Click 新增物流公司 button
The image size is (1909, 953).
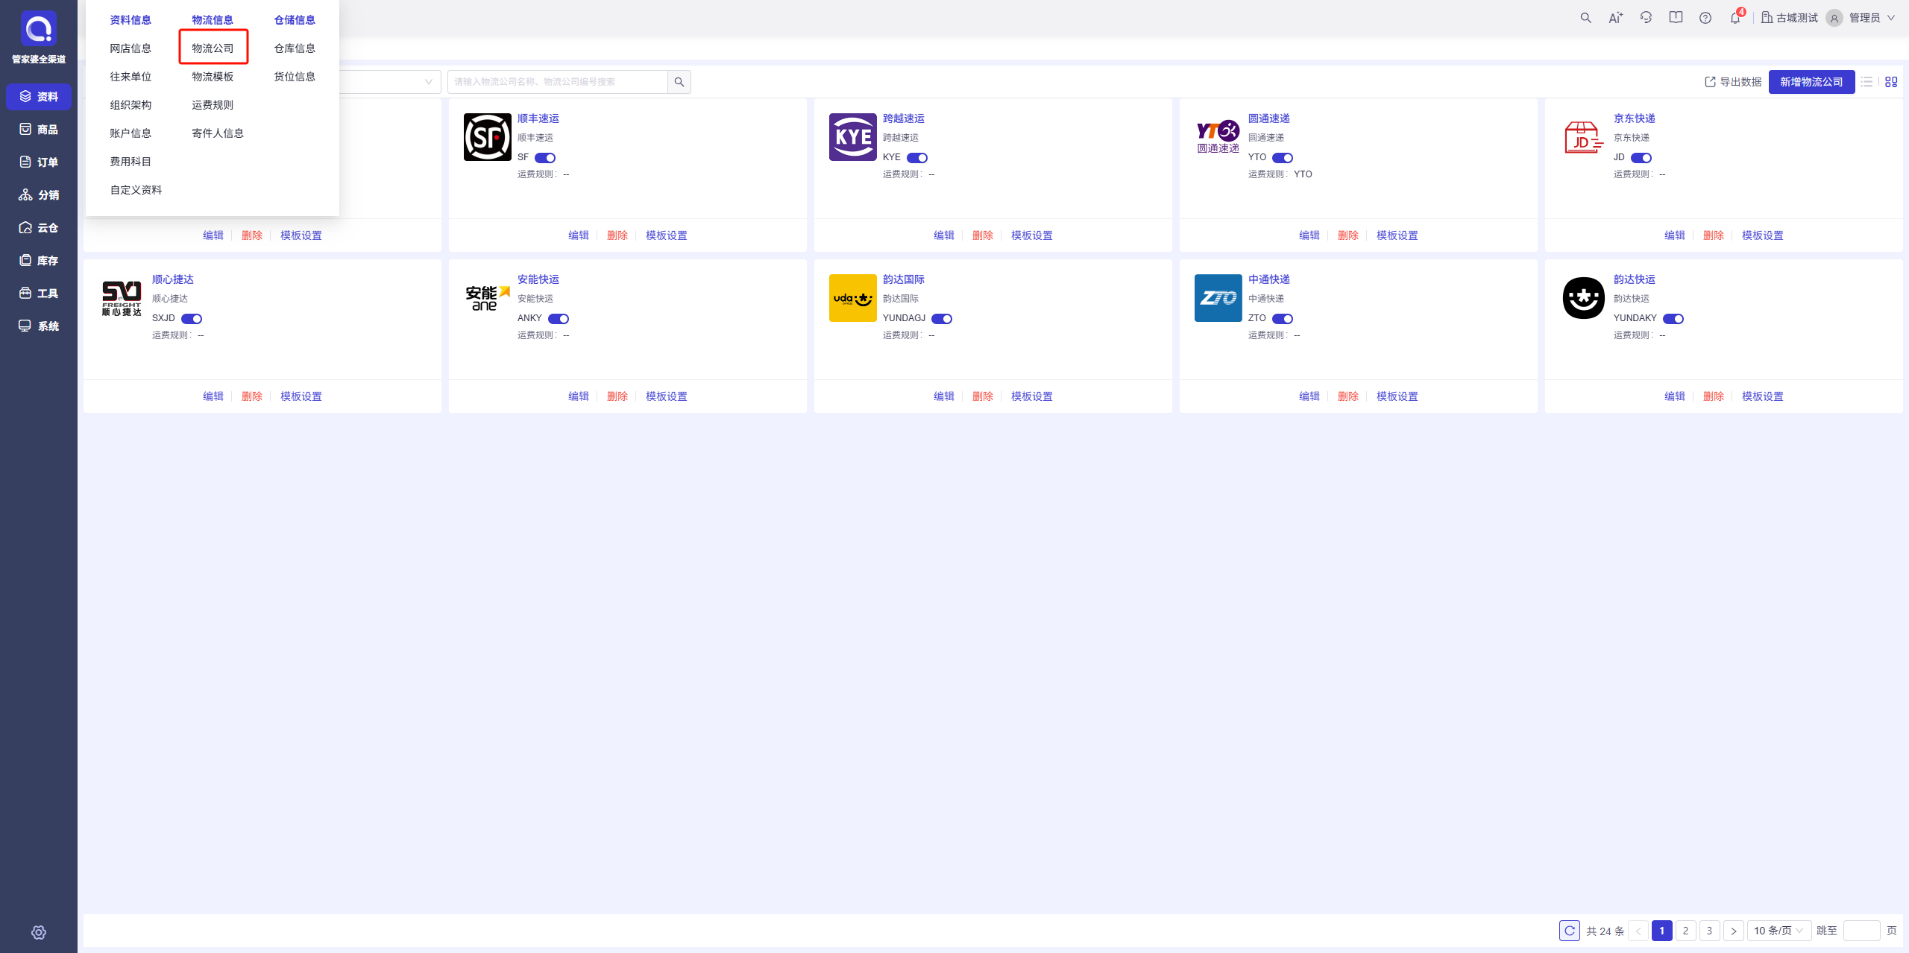click(1811, 82)
